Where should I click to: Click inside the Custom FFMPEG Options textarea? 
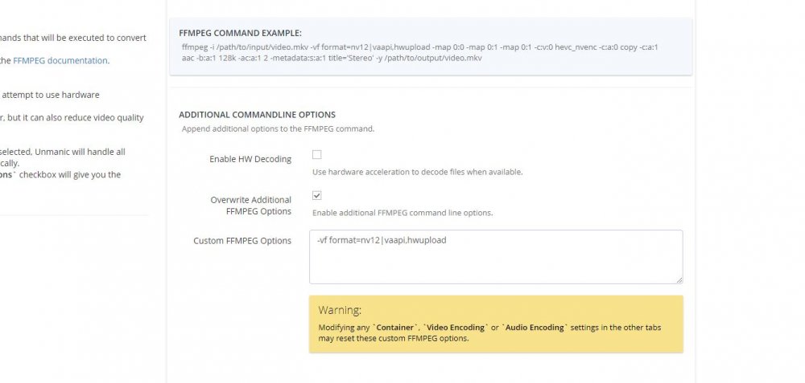496,257
